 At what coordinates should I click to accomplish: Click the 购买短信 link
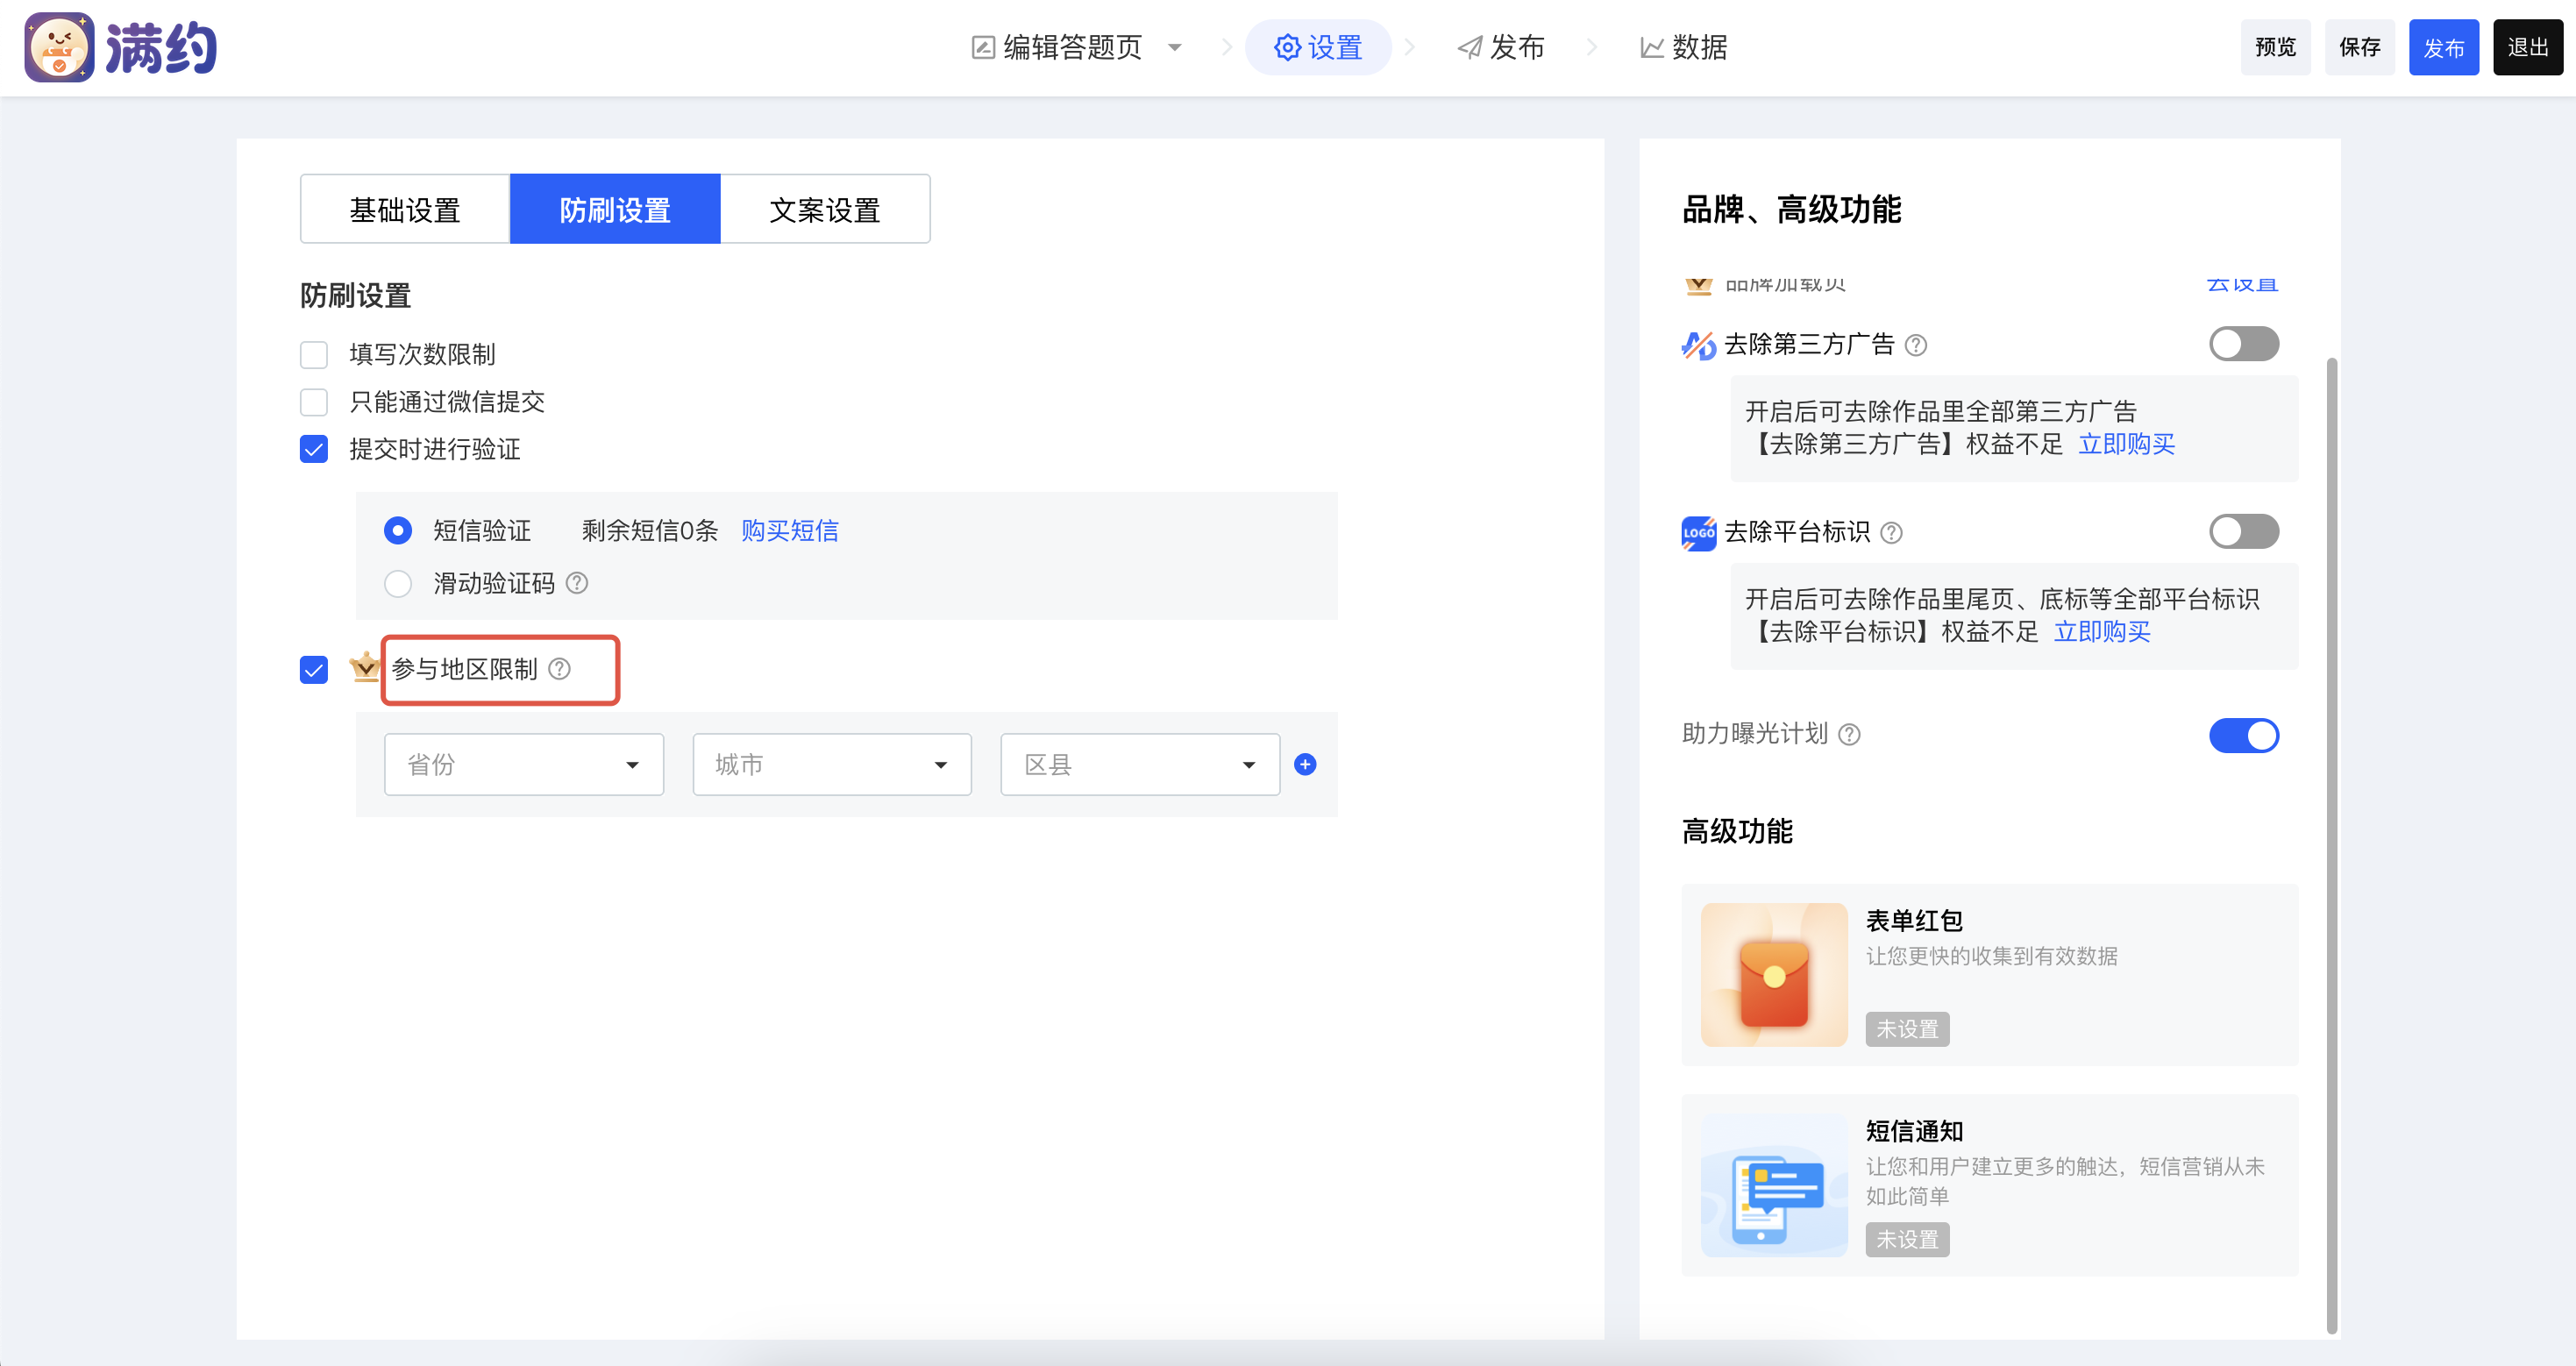[x=789, y=531]
